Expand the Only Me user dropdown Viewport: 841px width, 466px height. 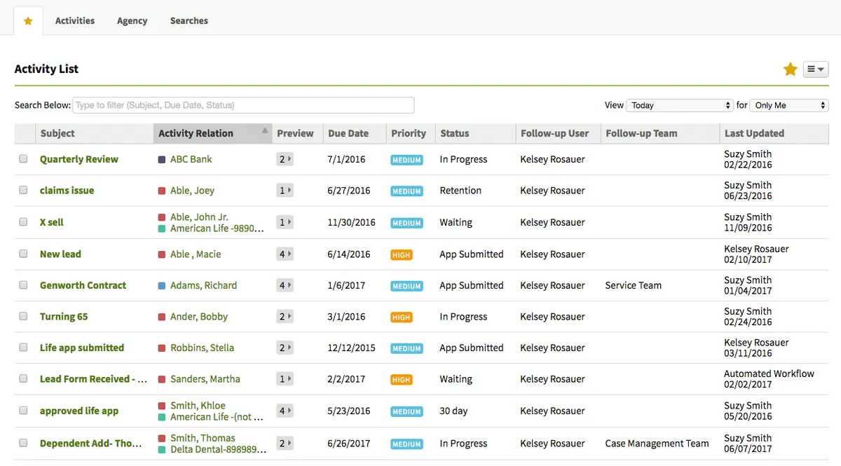(788, 105)
